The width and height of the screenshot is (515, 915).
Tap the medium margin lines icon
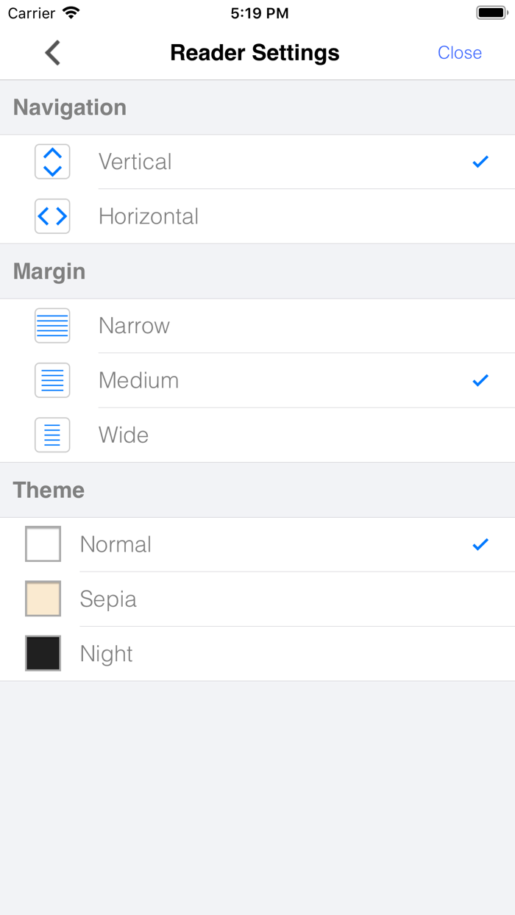[52, 380]
